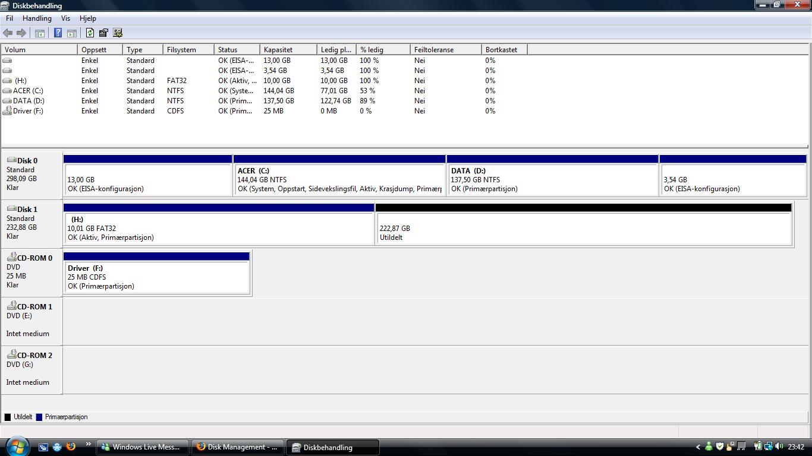Toggle the console tree pane icon

40,33
